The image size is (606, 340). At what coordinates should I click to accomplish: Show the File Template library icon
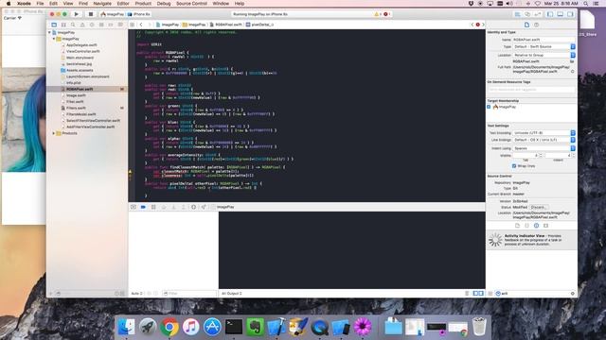point(518,226)
